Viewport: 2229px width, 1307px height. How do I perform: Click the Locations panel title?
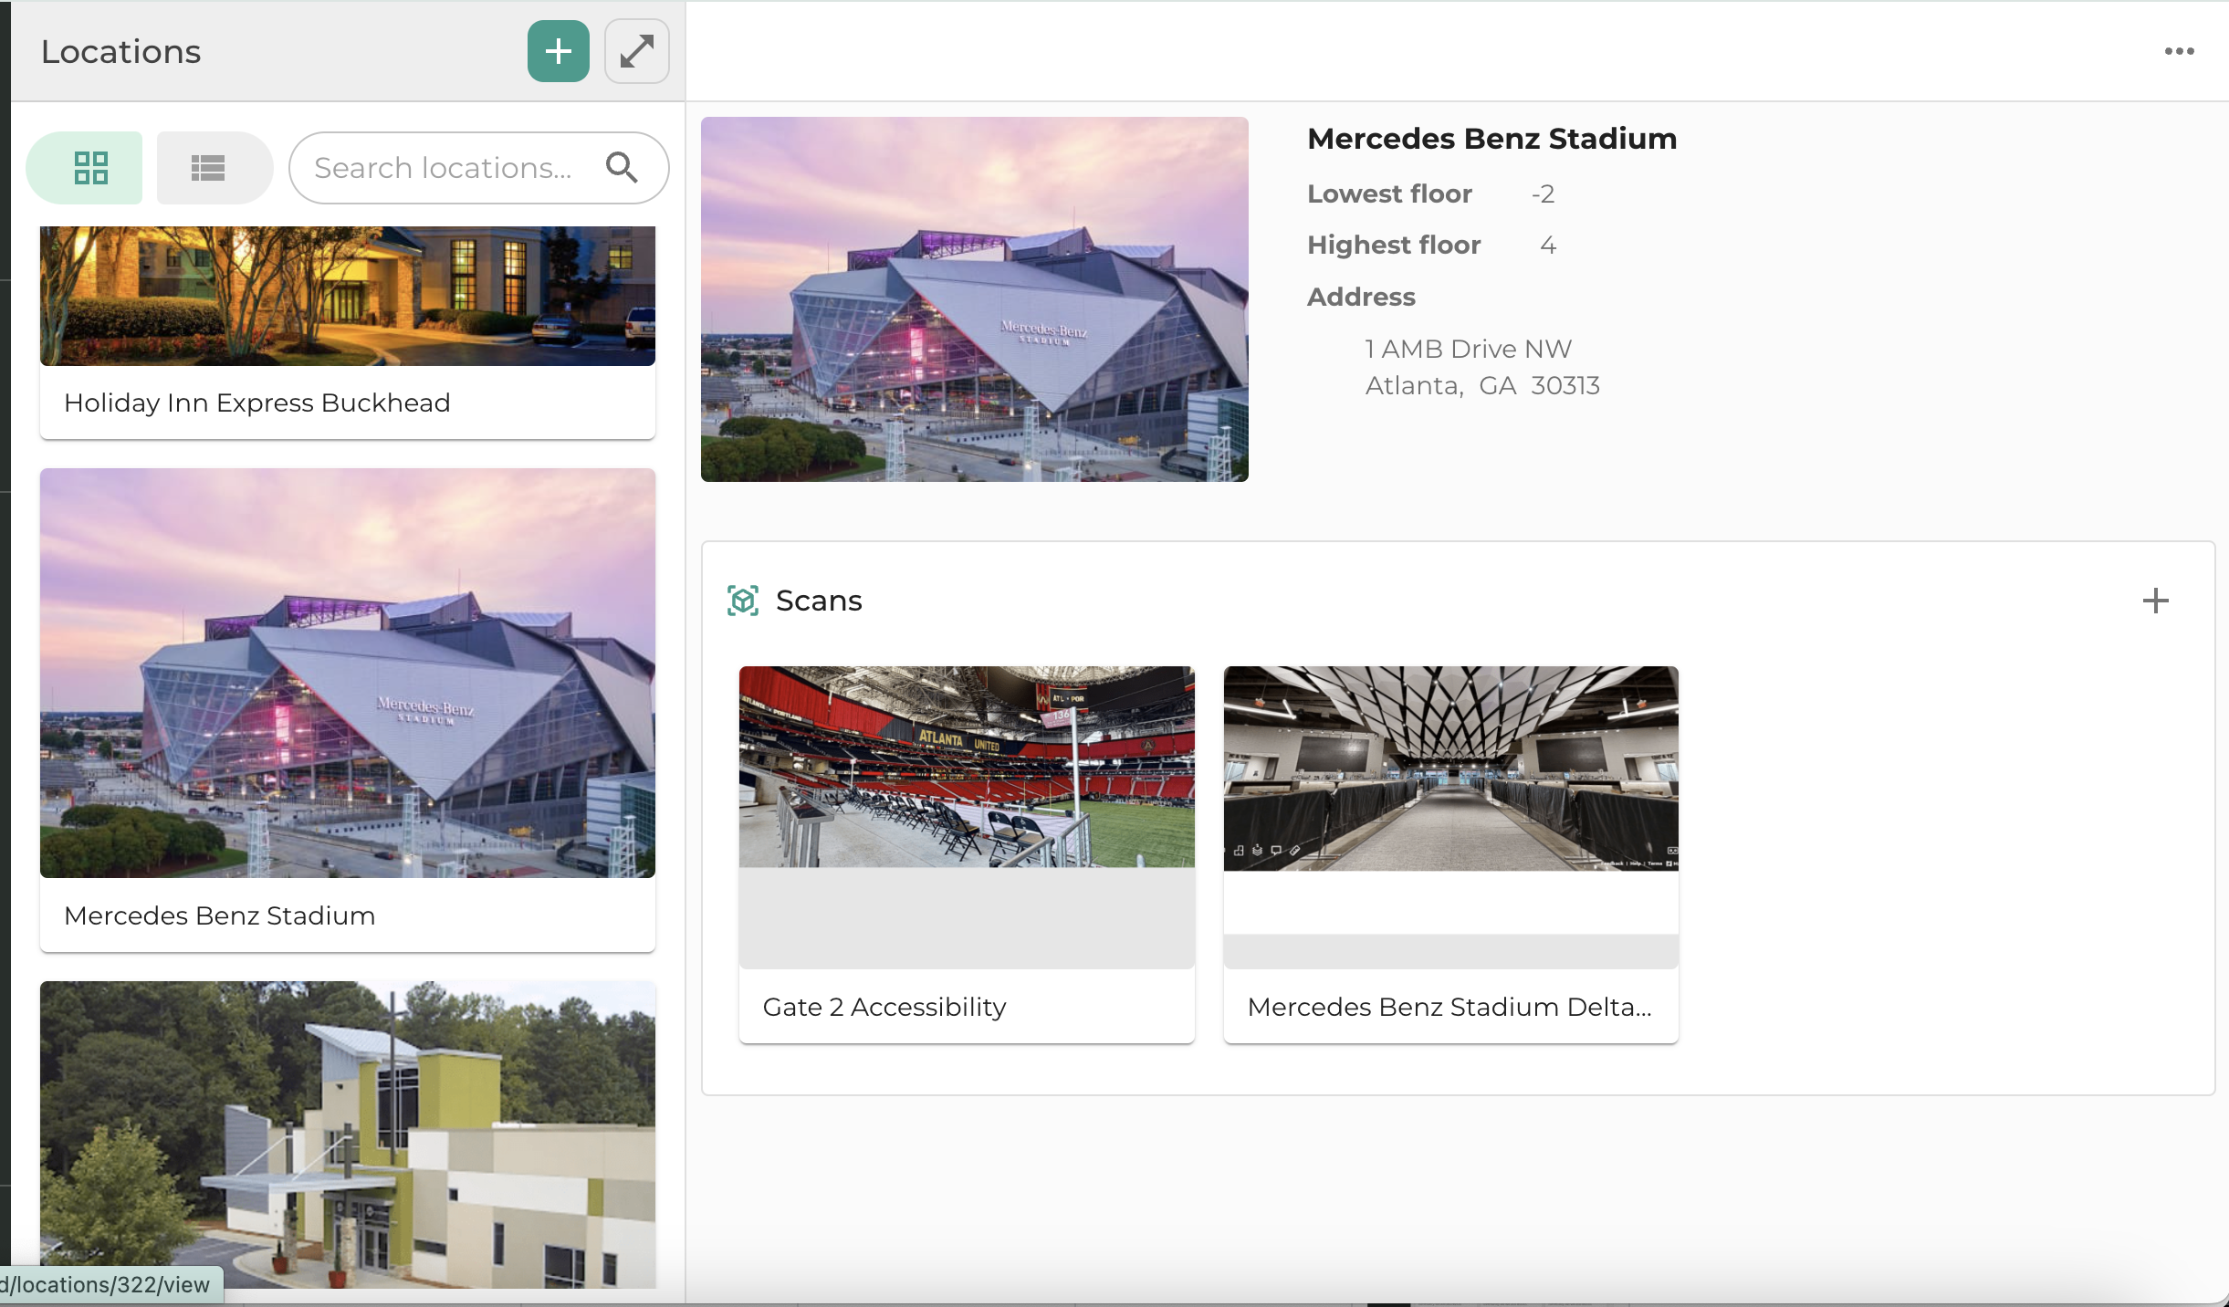click(120, 51)
